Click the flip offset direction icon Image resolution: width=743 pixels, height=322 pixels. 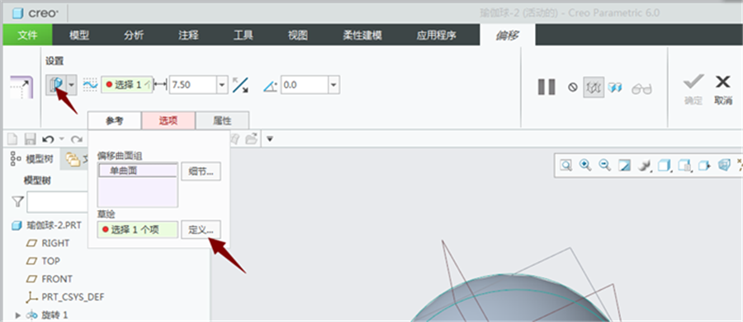pos(241,85)
